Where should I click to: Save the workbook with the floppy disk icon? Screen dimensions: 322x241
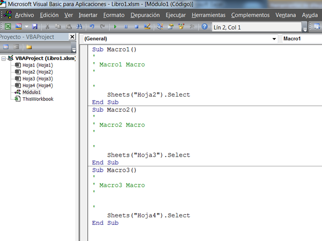pyautogui.click(x=35, y=26)
